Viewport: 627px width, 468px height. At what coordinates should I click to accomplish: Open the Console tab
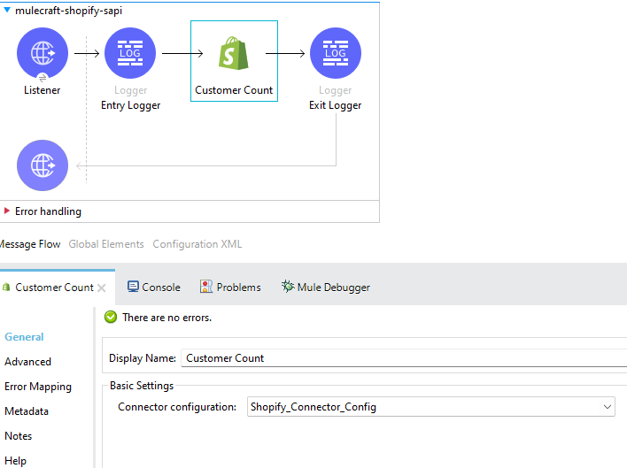(153, 287)
